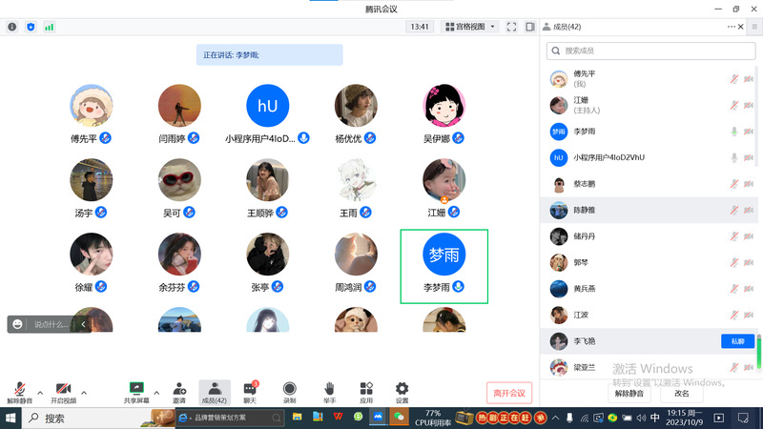Open the 应用 (Apps) icon
This screenshot has height=429, width=763.
pyautogui.click(x=366, y=390)
